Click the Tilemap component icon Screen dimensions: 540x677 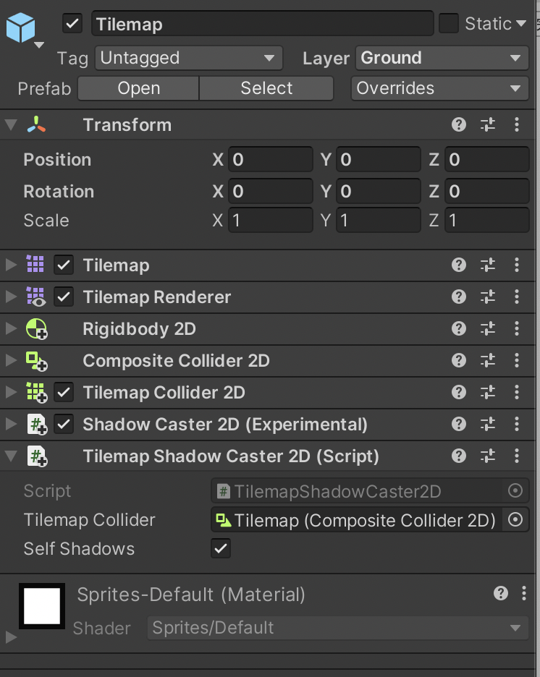click(x=35, y=265)
